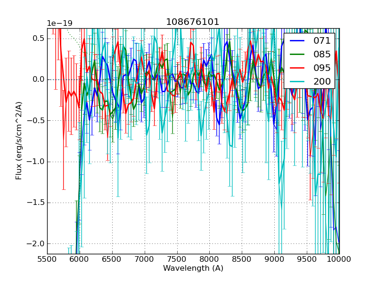Click the Flux y-axis label
Image resolution: width=377 pixels, height=282 pixels.
tap(19, 141)
